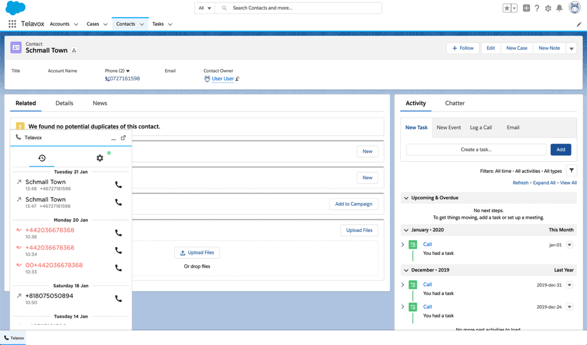The height and width of the screenshot is (345, 587).
Task: Open the Tasks tab dropdown arrow
Action: tap(170, 24)
